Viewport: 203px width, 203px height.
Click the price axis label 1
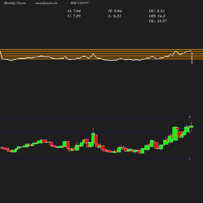[190, 158]
